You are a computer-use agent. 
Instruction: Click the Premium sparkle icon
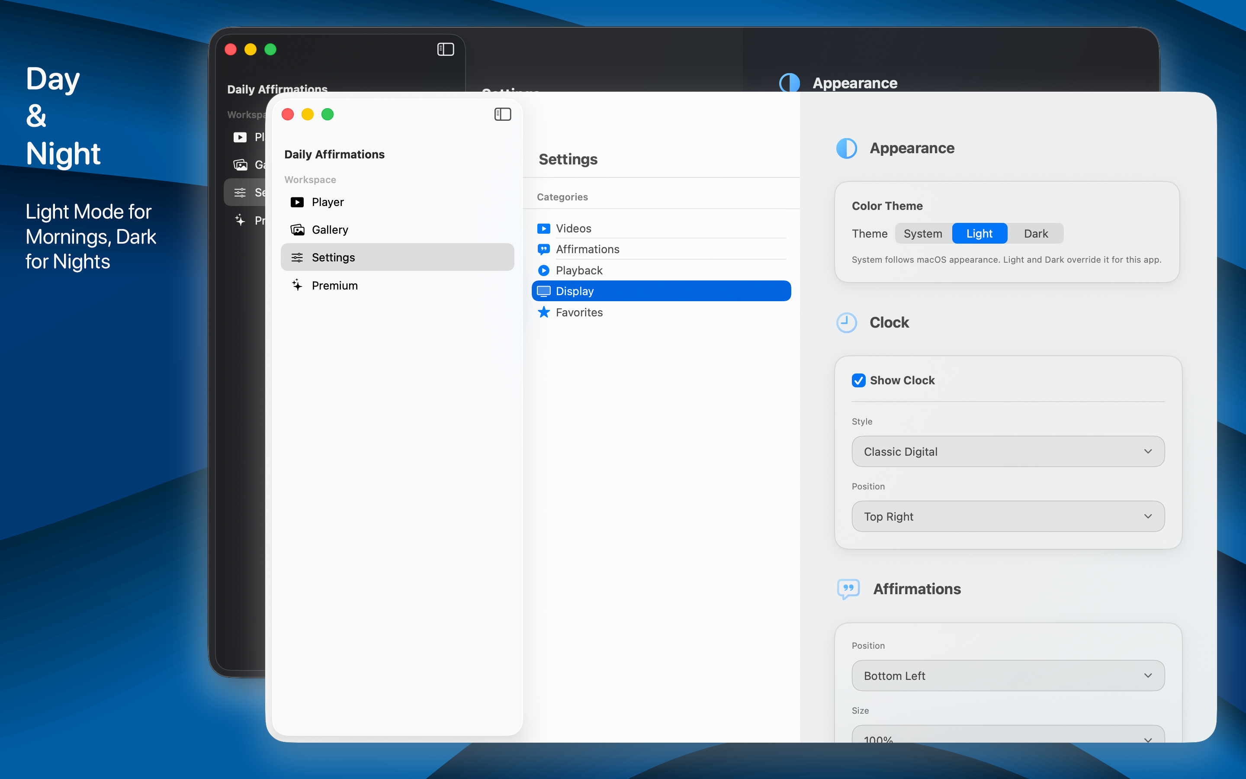tap(297, 285)
